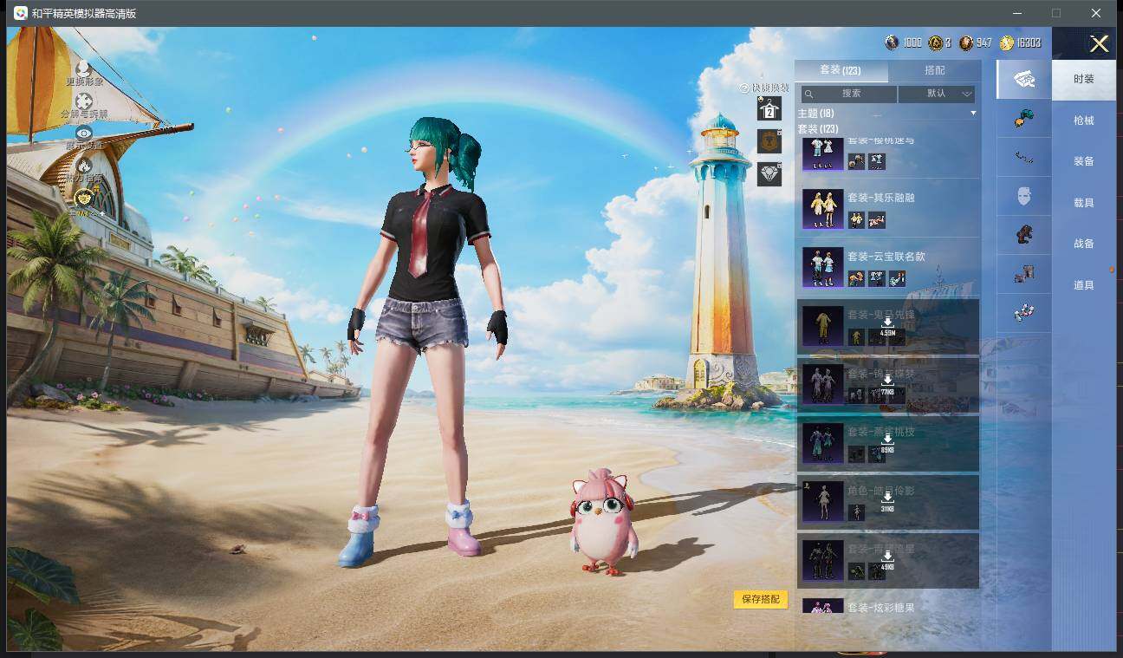Select the outfit set category icon
Image resolution: width=1123 pixels, height=658 pixels.
point(1024,79)
